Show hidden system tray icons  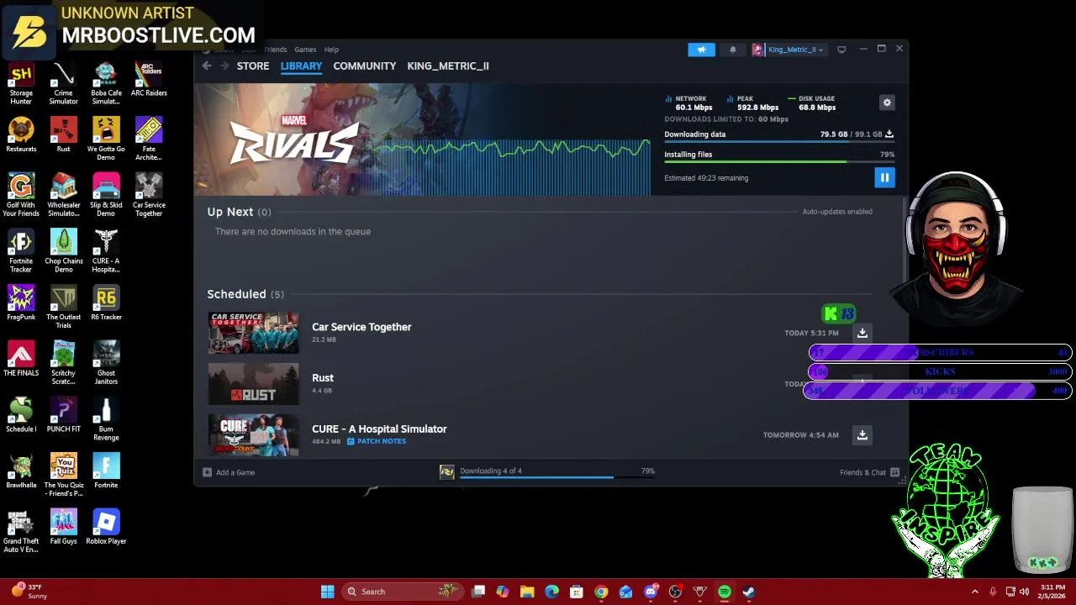[x=974, y=592]
